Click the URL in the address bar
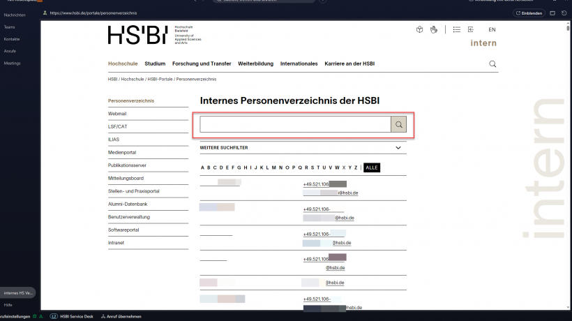 point(93,13)
